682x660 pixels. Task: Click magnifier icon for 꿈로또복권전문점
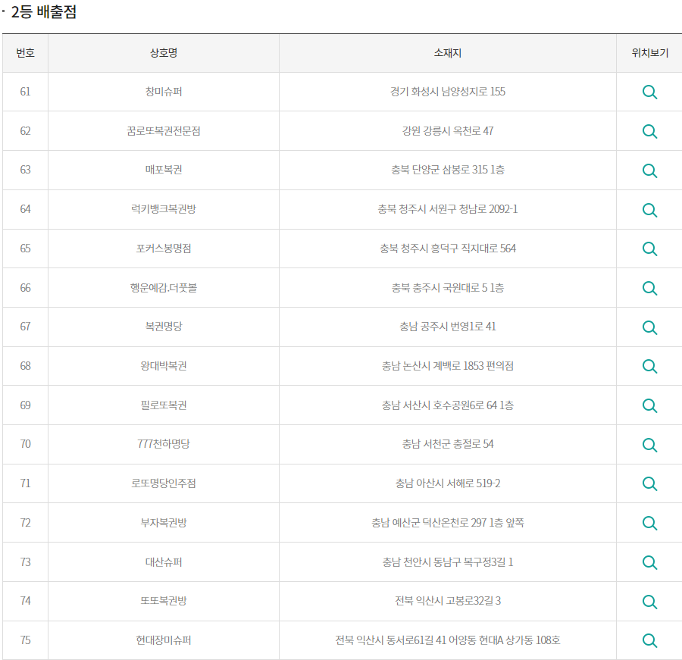tap(649, 131)
